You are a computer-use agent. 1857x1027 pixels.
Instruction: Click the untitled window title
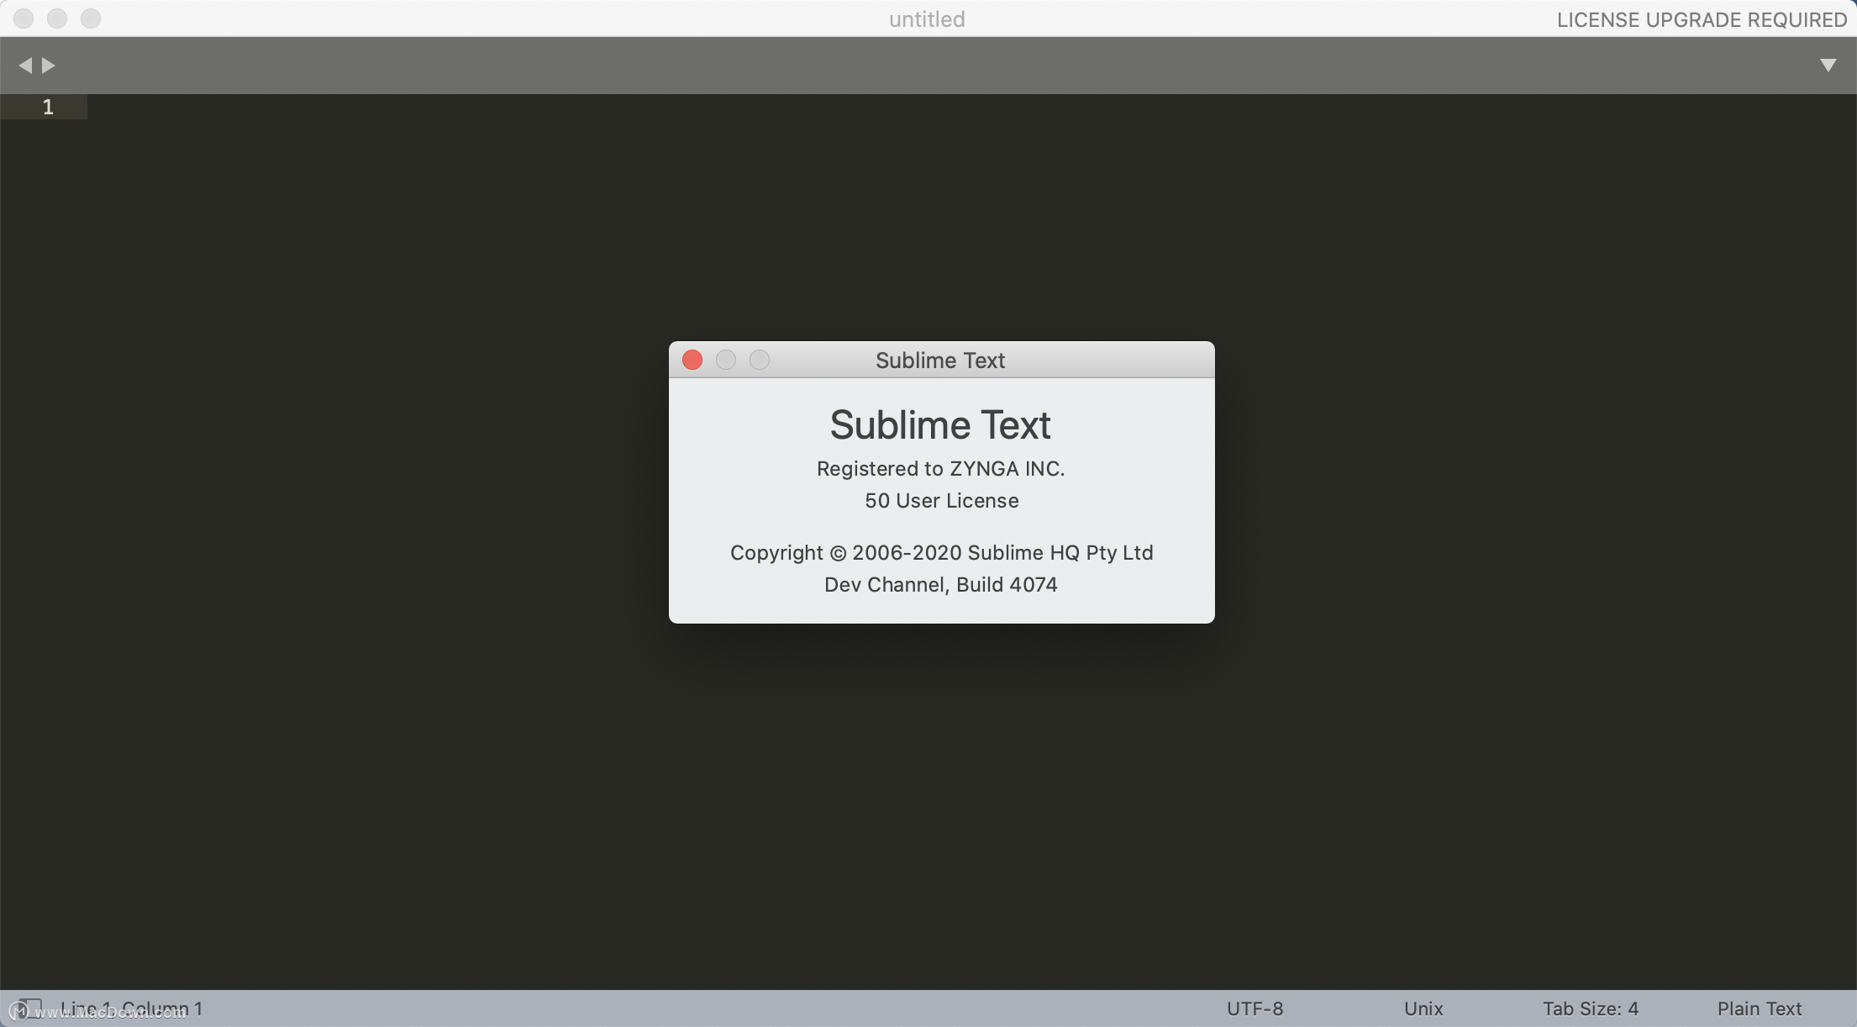pyautogui.click(x=927, y=19)
